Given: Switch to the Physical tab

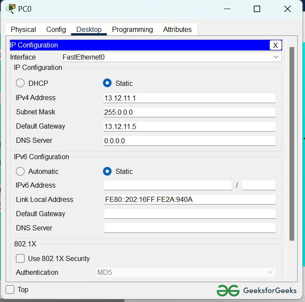Looking at the screenshot, I should (x=23, y=29).
